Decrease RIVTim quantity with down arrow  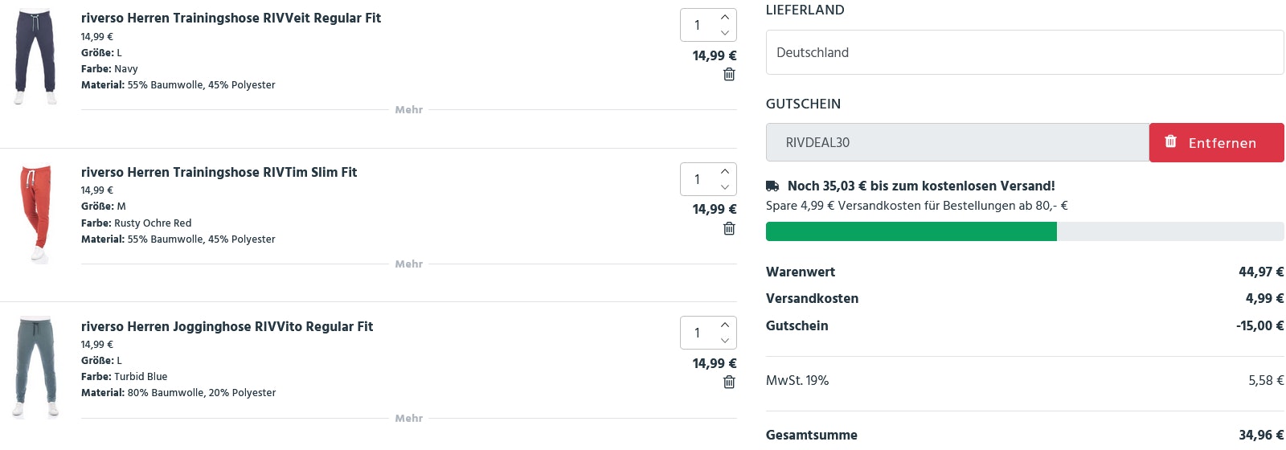click(725, 187)
